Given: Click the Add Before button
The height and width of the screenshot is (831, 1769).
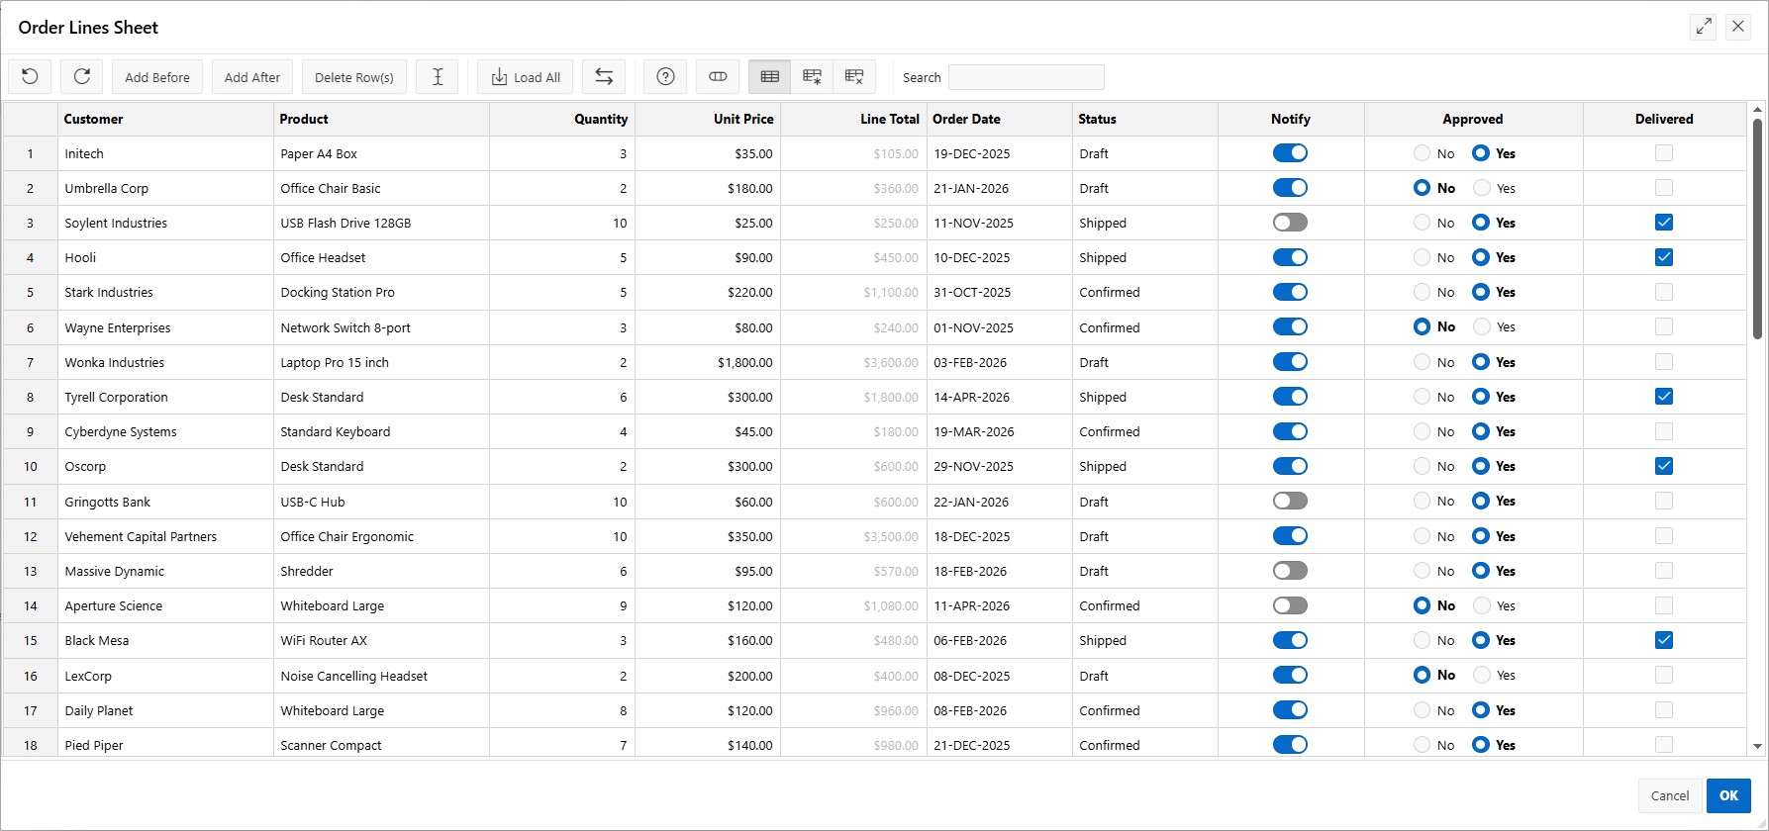Looking at the screenshot, I should click(157, 77).
